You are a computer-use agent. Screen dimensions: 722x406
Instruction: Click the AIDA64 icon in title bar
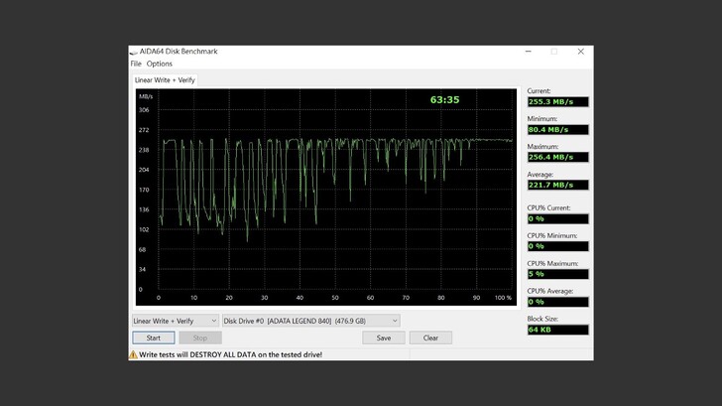click(x=134, y=52)
